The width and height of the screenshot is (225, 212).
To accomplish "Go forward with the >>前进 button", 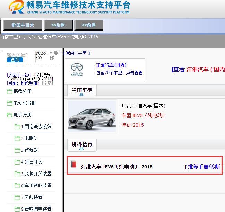I will [89, 25].
